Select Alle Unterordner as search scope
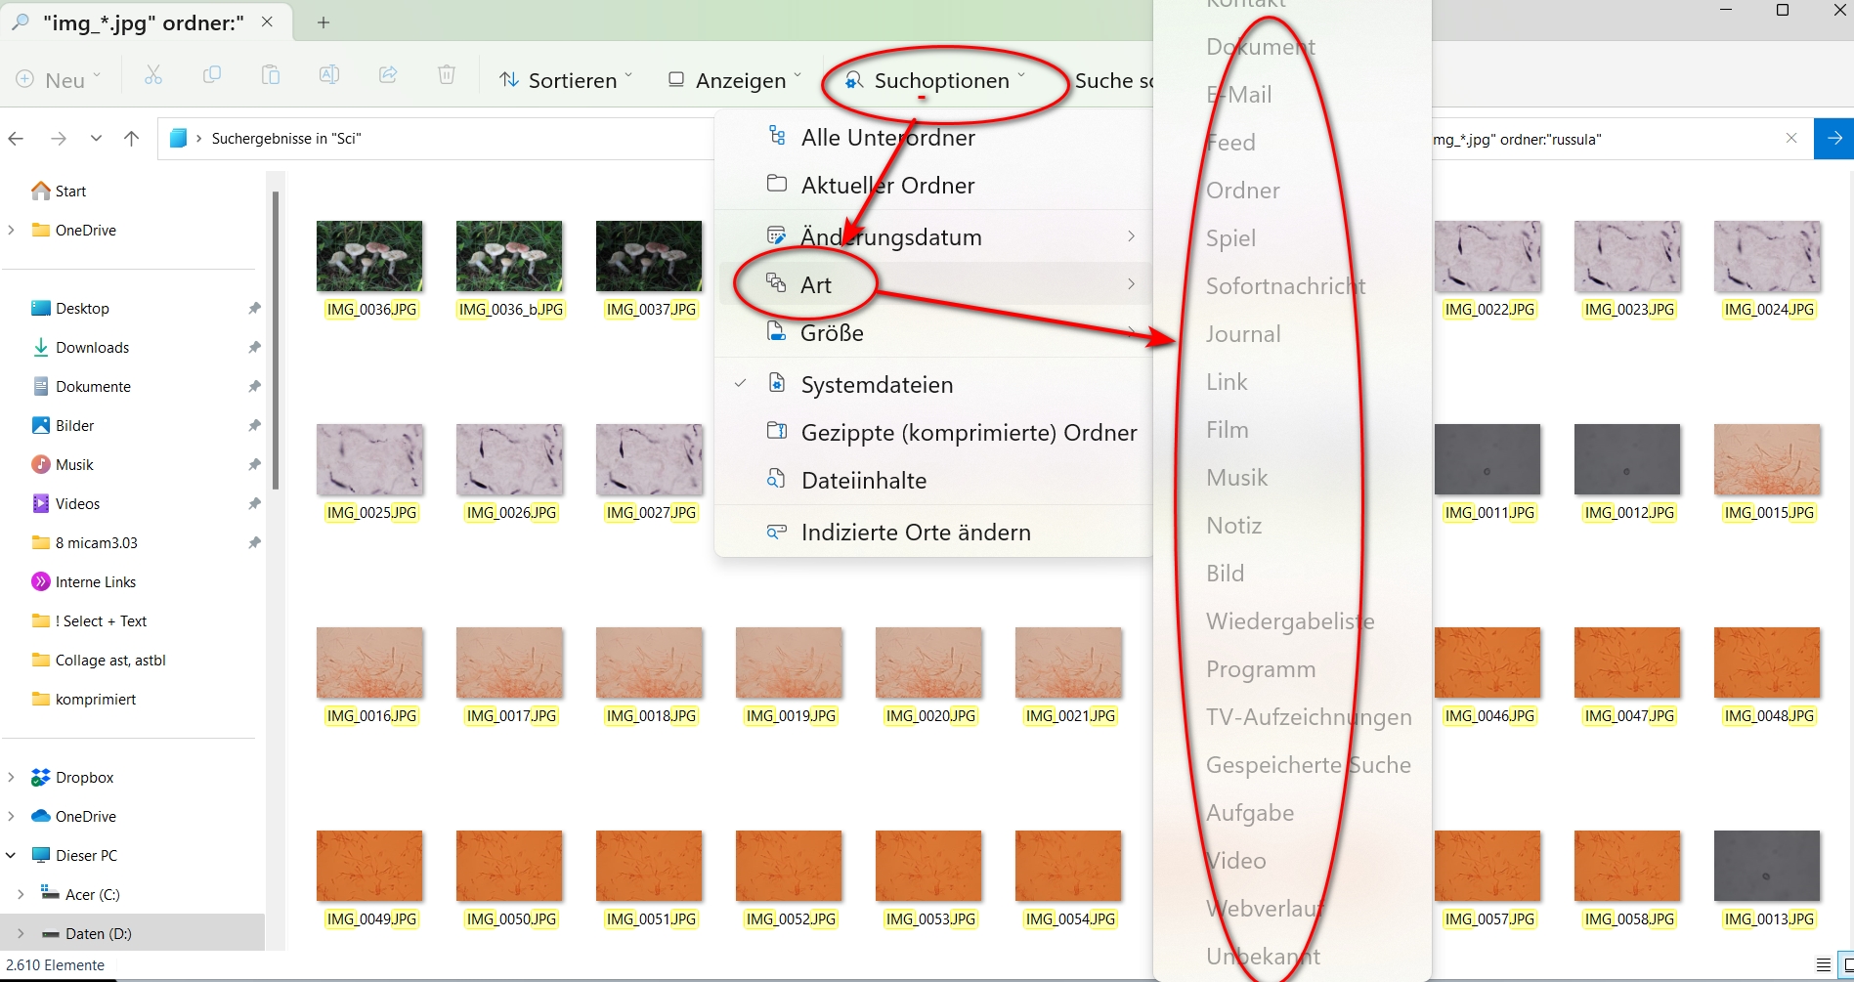The height and width of the screenshot is (982, 1854). click(887, 137)
